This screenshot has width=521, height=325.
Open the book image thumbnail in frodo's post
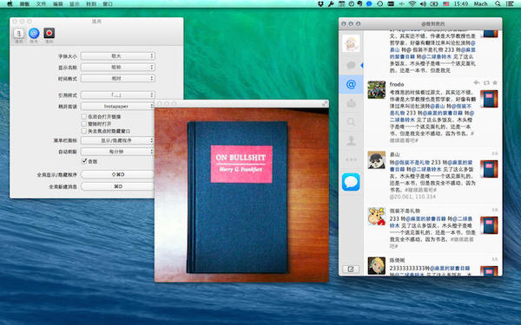coord(489,99)
